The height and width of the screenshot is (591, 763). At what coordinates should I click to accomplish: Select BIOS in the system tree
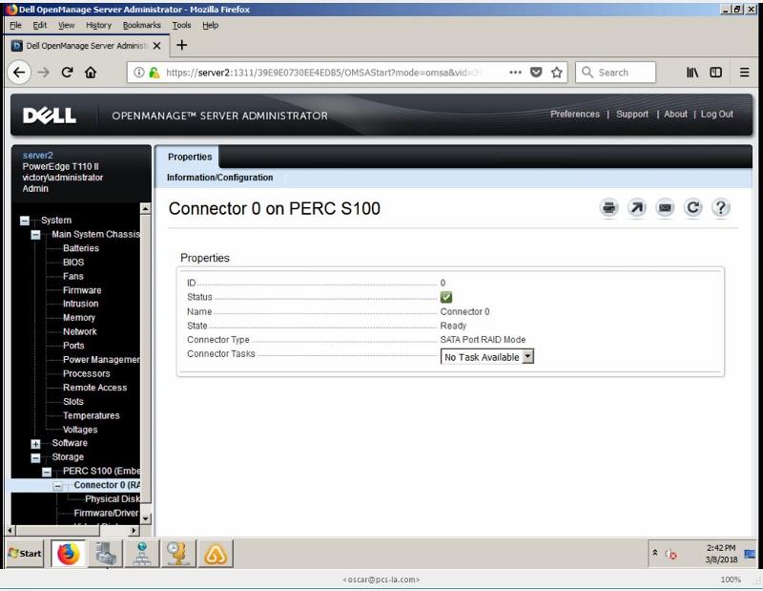click(73, 263)
